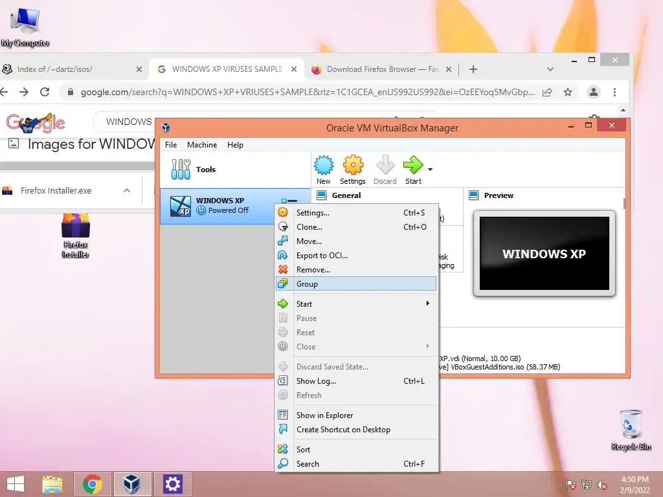Switch to Download Firefox Browser tab

tap(383, 69)
